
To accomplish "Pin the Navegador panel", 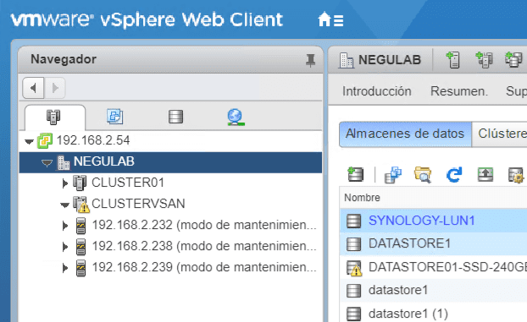I will (310, 60).
